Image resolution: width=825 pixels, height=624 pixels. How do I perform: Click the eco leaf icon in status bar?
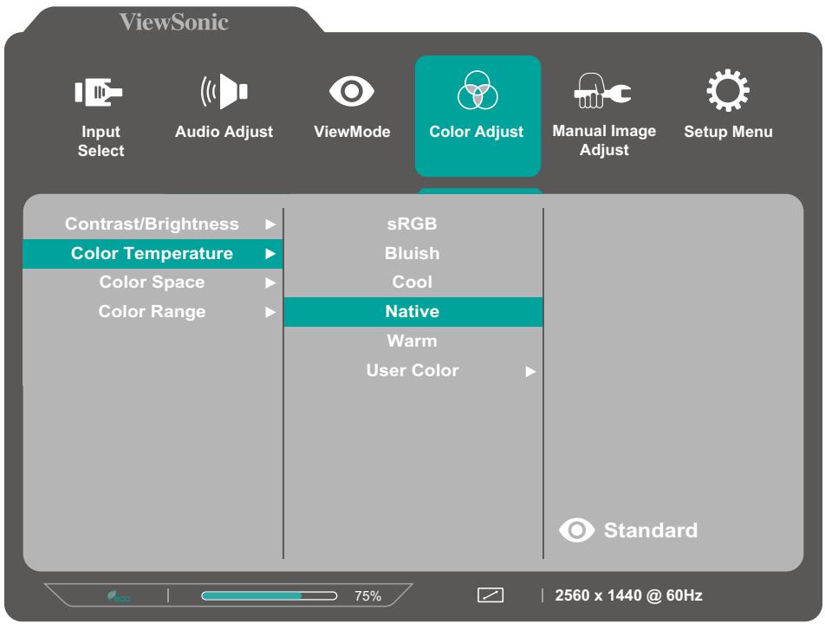pos(118,596)
